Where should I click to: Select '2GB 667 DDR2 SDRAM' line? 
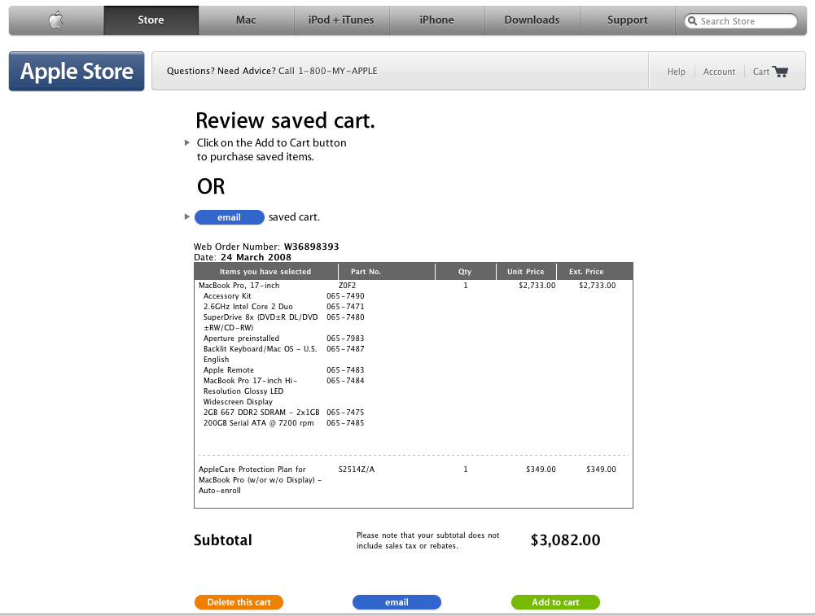click(261, 413)
